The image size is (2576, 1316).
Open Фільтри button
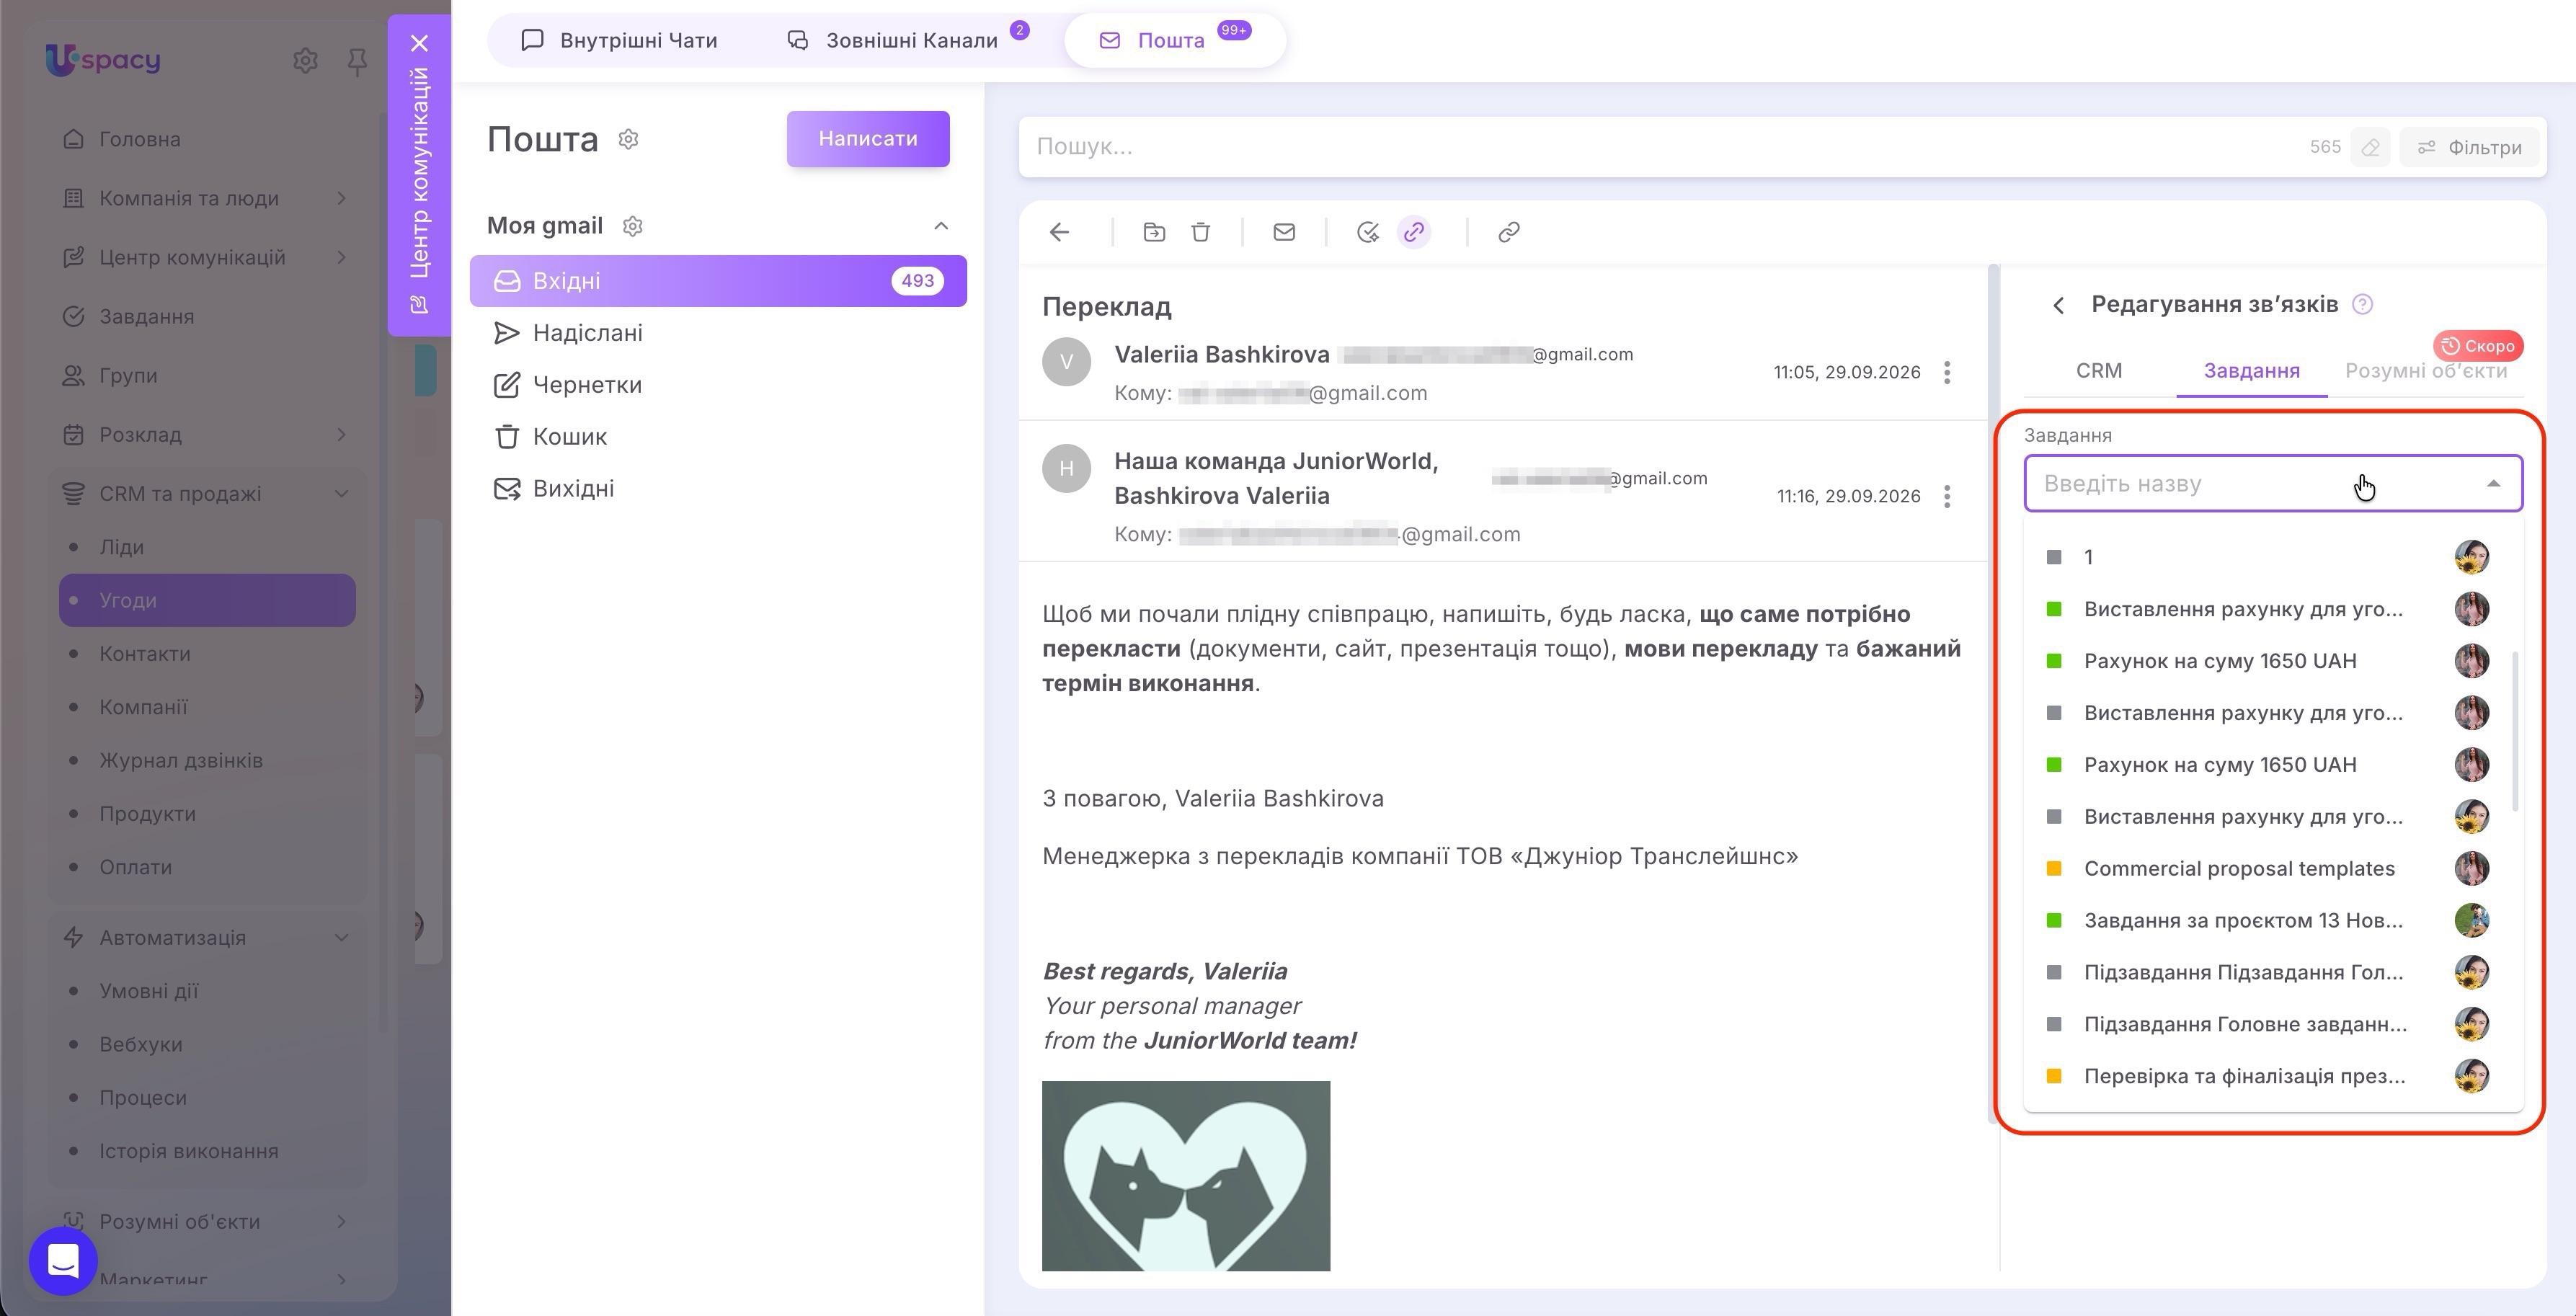point(2469,147)
